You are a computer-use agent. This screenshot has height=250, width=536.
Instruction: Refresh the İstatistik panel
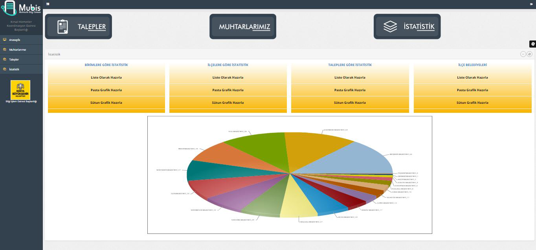point(529,54)
